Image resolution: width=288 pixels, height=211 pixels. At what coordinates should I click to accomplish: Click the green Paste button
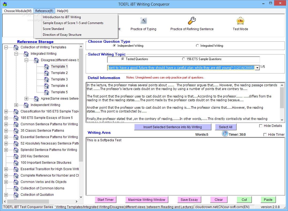point(268,200)
